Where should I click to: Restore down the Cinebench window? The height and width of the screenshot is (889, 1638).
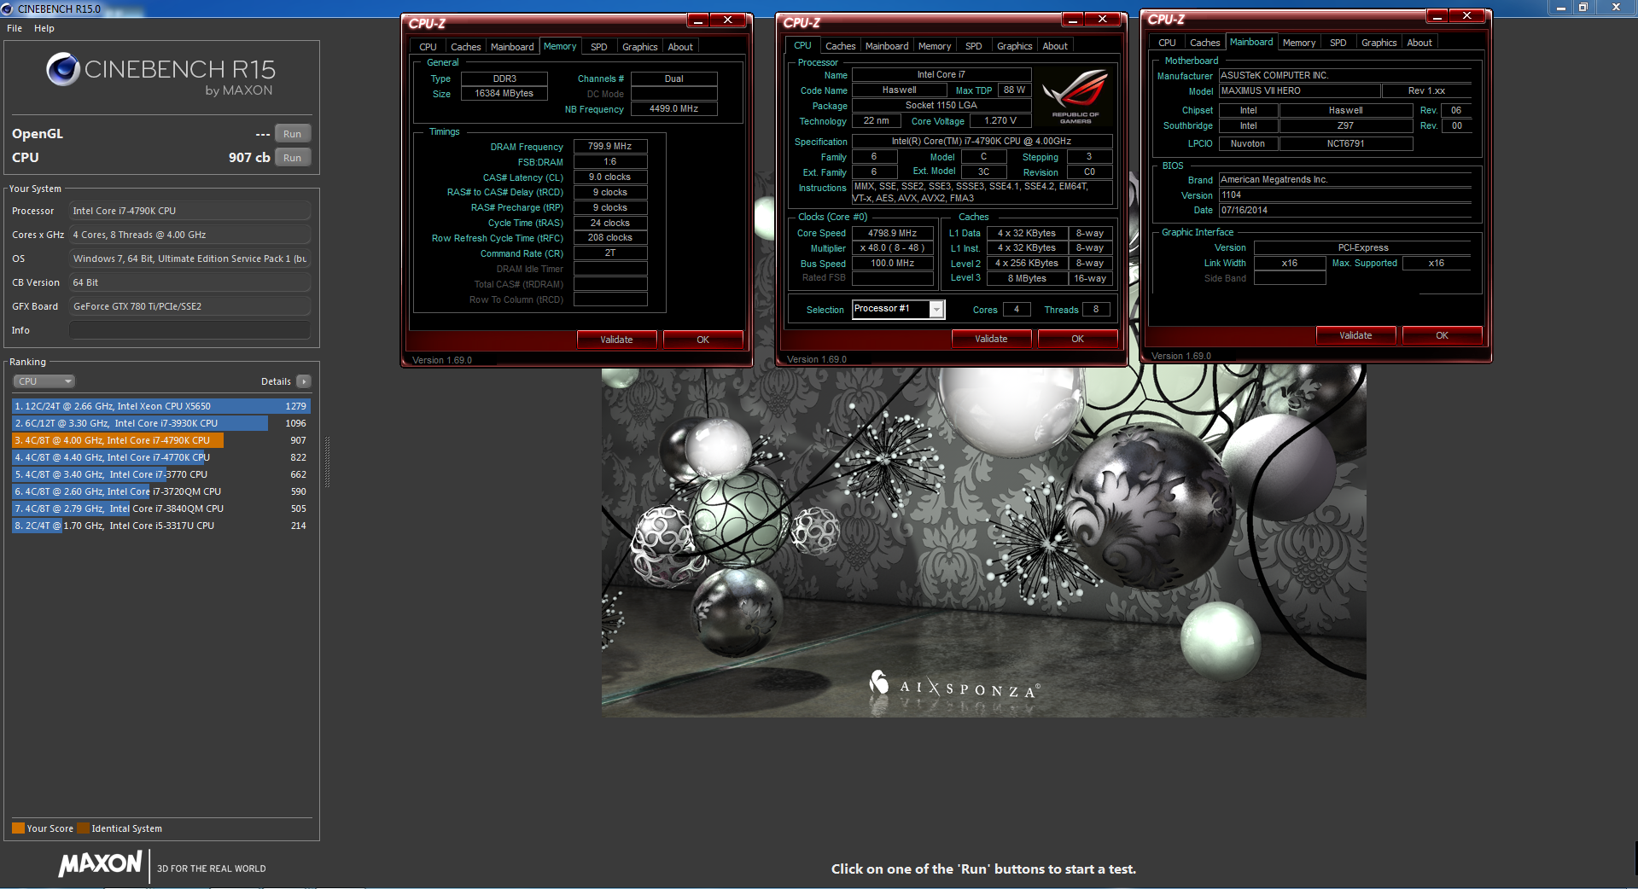pyautogui.click(x=1583, y=8)
